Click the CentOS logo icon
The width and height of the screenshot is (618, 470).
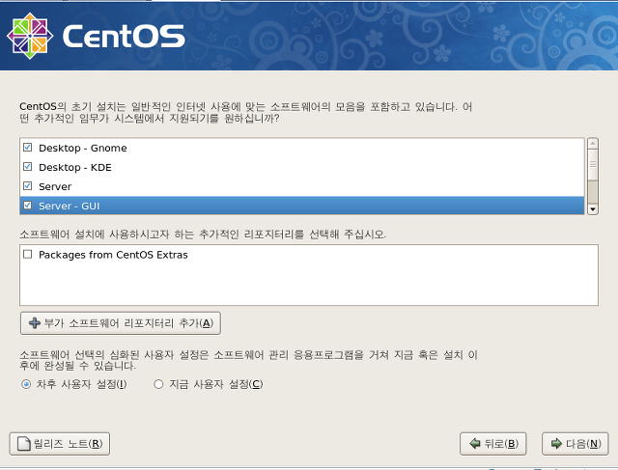point(30,36)
